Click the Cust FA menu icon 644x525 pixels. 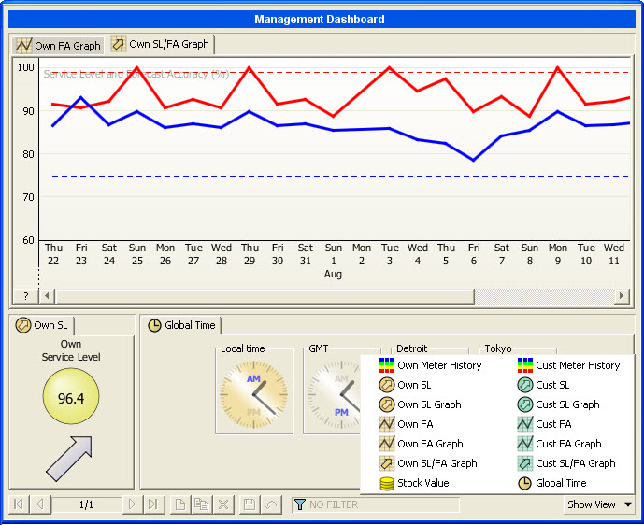tap(525, 424)
